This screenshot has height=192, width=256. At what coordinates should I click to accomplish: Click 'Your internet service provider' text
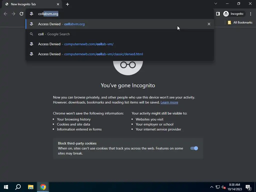pyautogui.click(x=158, y=129)
